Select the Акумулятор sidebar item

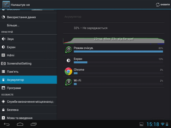pyautogui.click(x=28, y=80)
